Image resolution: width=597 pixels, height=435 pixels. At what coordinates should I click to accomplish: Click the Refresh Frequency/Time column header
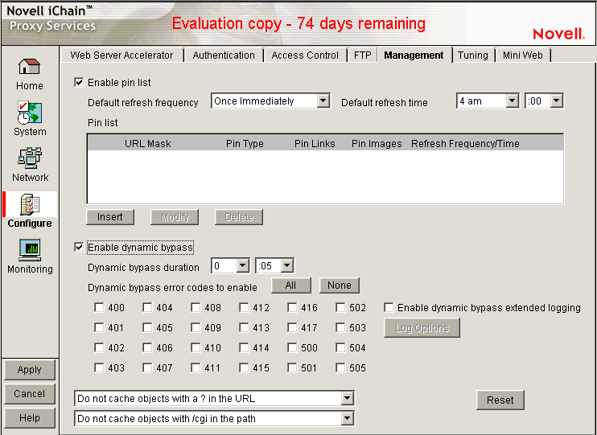pos(465,143)
